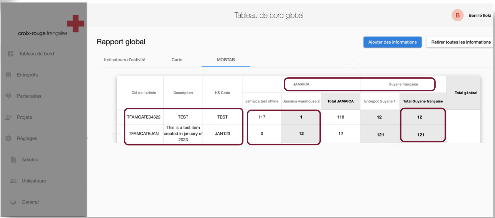Screen dimensions: 495x218
Task: Click the user avatar with letter B
Action: point(457,15)
